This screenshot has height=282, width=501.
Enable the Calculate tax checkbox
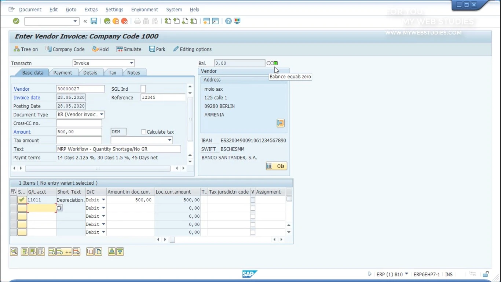143,132
